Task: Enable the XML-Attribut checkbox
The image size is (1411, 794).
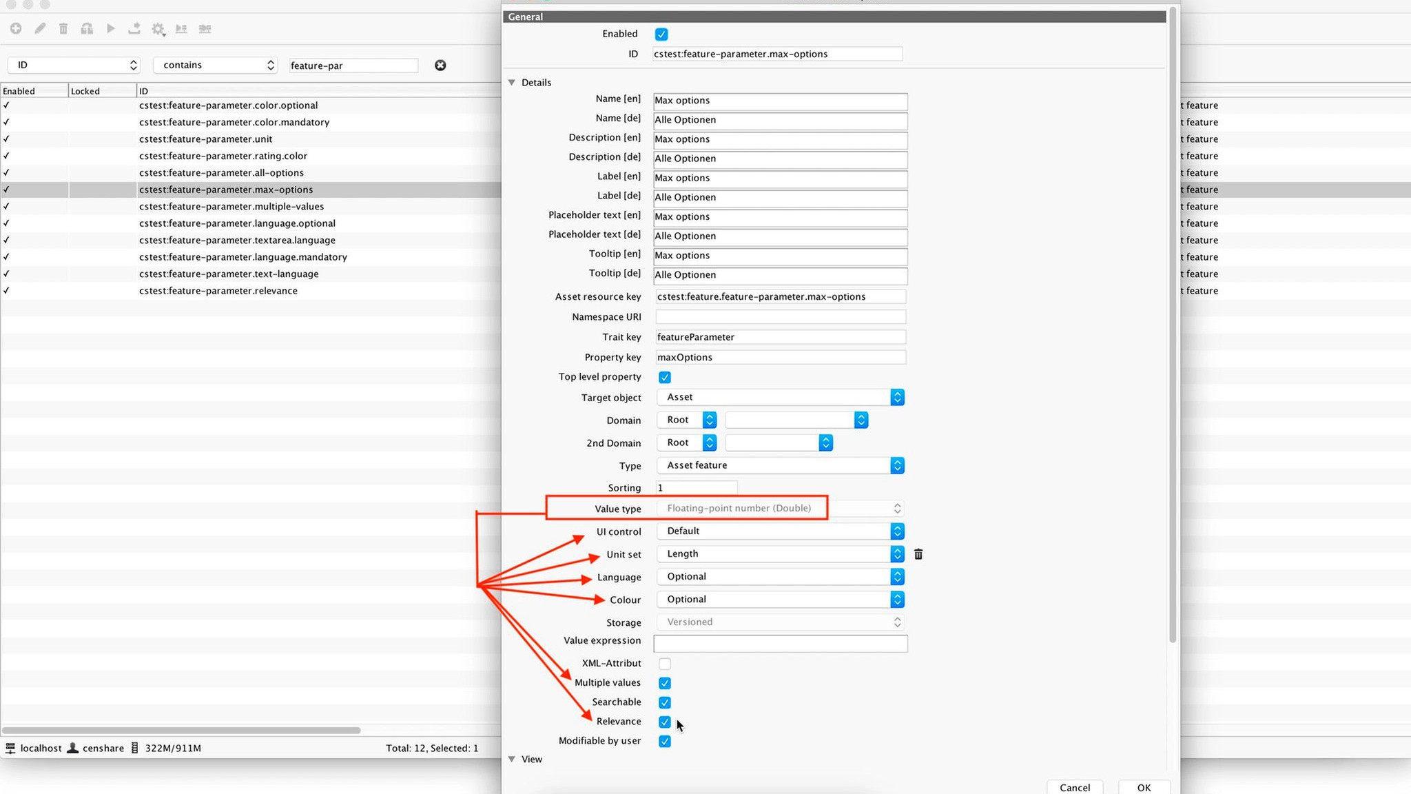Action: [664, 664]
